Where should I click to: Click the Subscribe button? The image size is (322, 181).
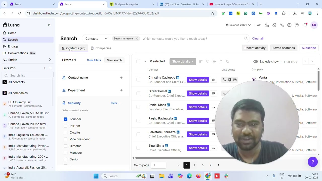click(x=309, y=48)
